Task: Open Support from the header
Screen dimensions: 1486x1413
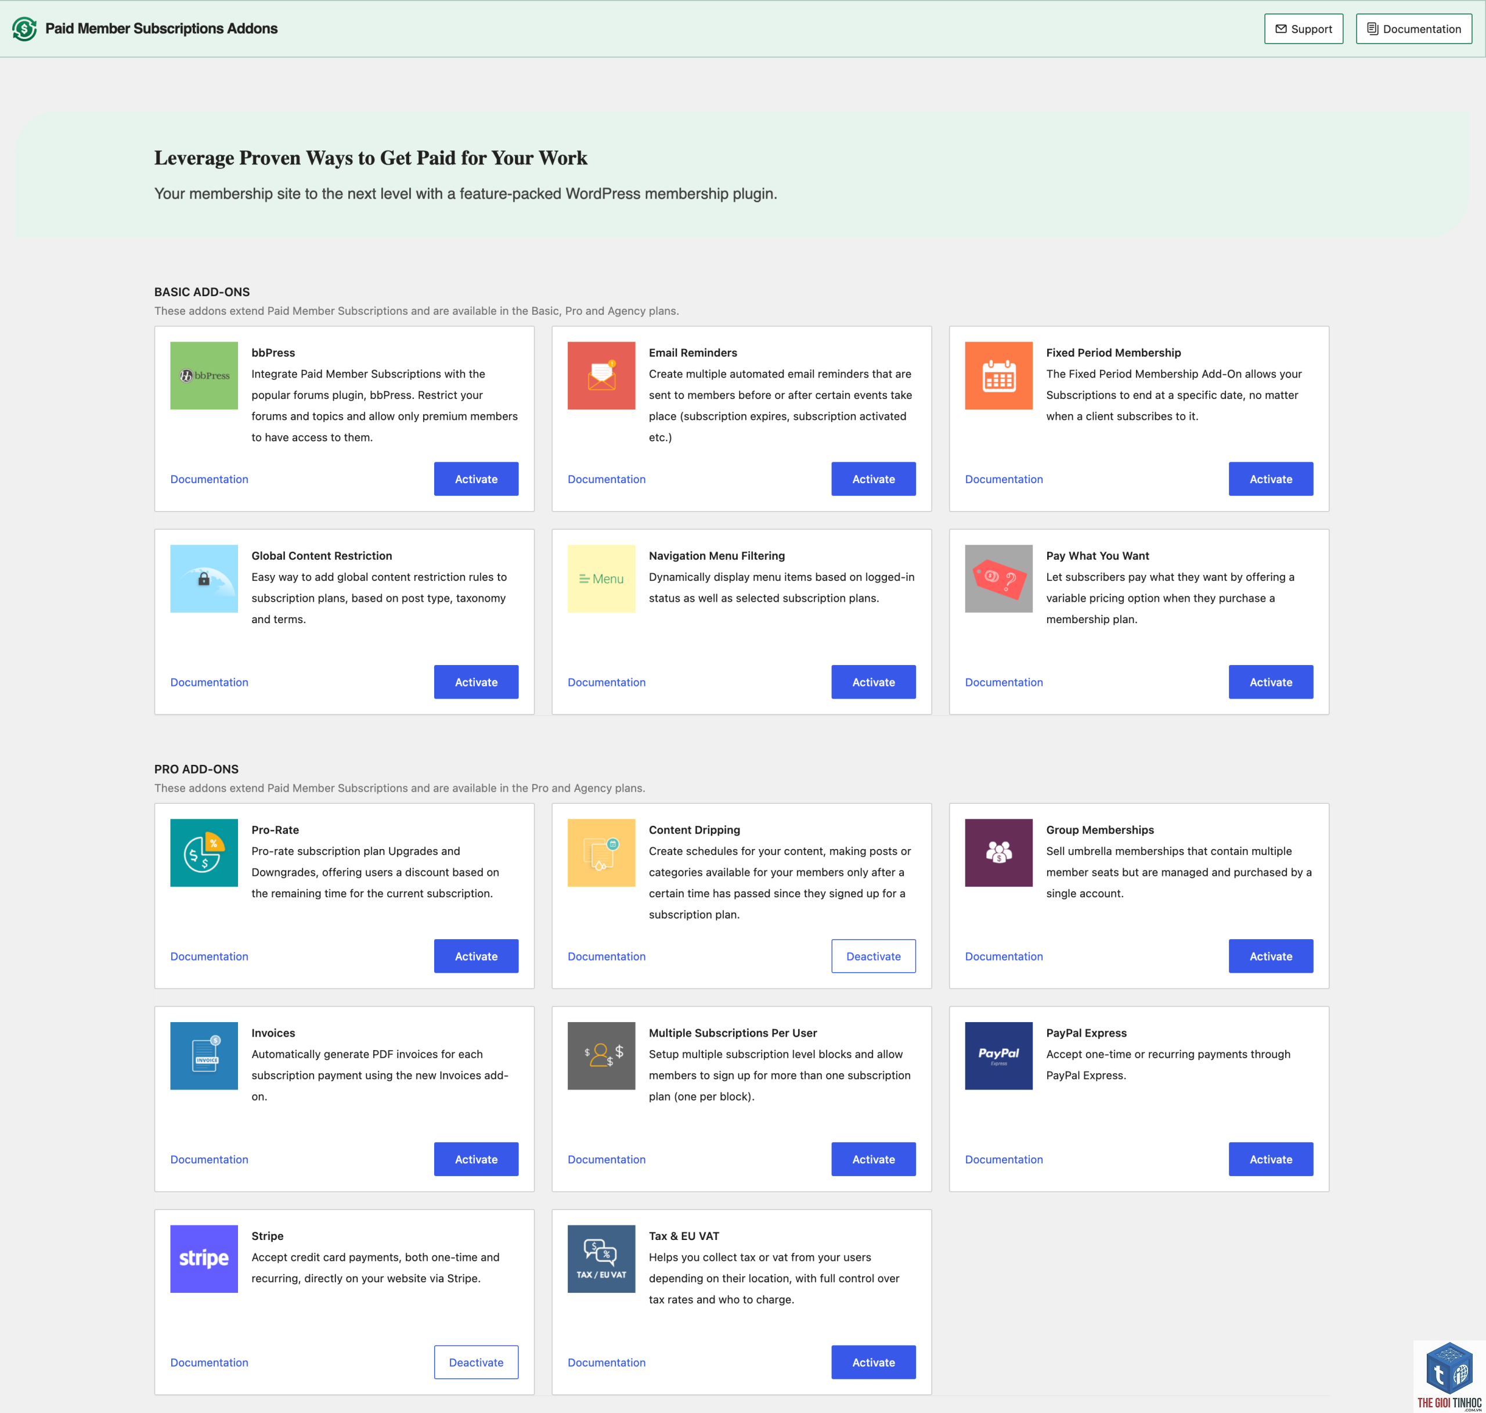Action: pyautogui.click(x=1303, y=28)
